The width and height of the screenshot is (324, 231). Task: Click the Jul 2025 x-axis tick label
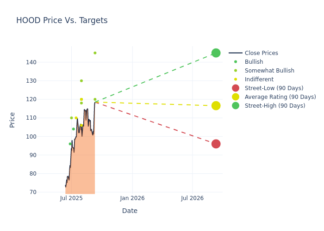pyautogui.click(x=71, y=198)
